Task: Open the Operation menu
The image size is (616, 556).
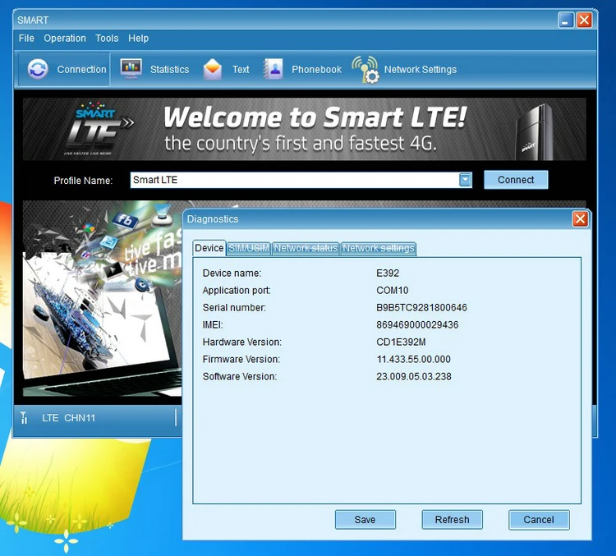Action: (65, 38)
